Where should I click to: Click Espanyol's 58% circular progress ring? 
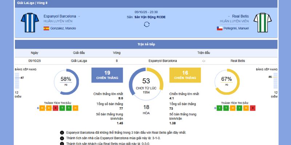tap(66, 82)
